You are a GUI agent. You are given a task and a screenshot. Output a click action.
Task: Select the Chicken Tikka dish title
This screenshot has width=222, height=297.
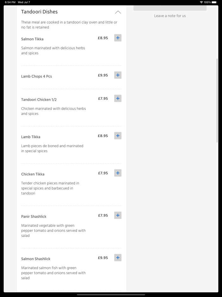(x=33, y=174)
